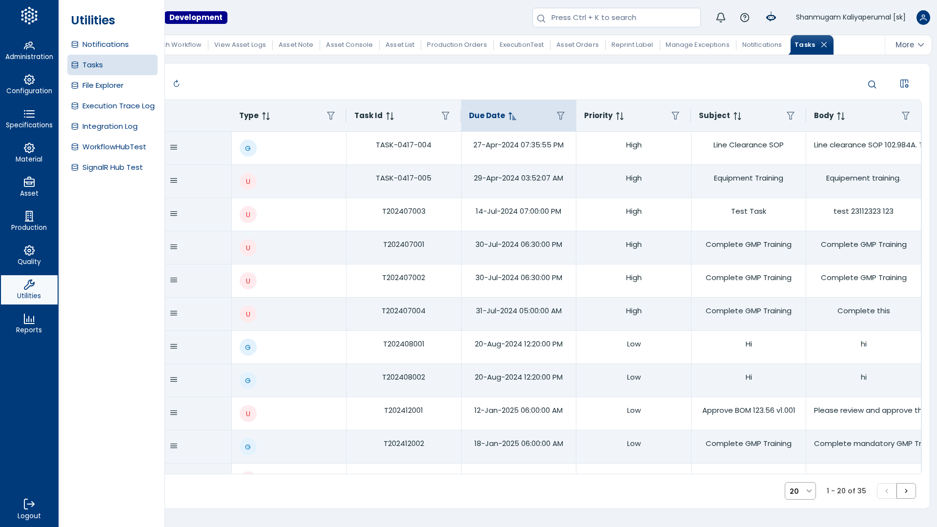Image resolution: width=937 pixels, height=527 pixels.
Task: Click the Ctrl + K search field
Action: point(616,18)
